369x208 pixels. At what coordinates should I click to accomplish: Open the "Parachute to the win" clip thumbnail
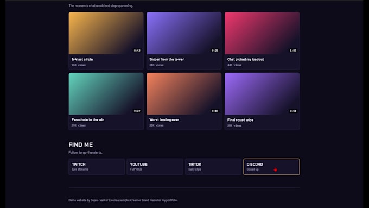106,94
